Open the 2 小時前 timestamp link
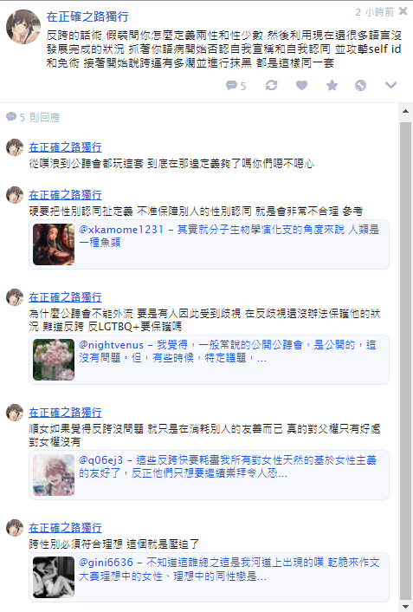 coord(374,12)
